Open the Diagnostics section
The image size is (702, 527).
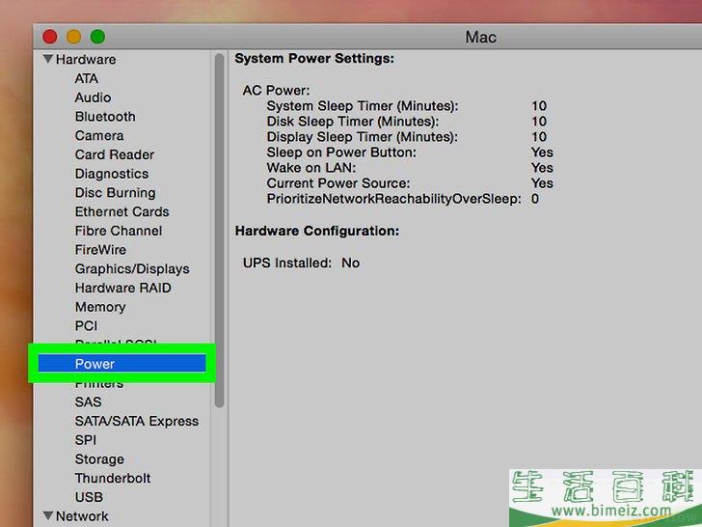(x=112, y=174)
